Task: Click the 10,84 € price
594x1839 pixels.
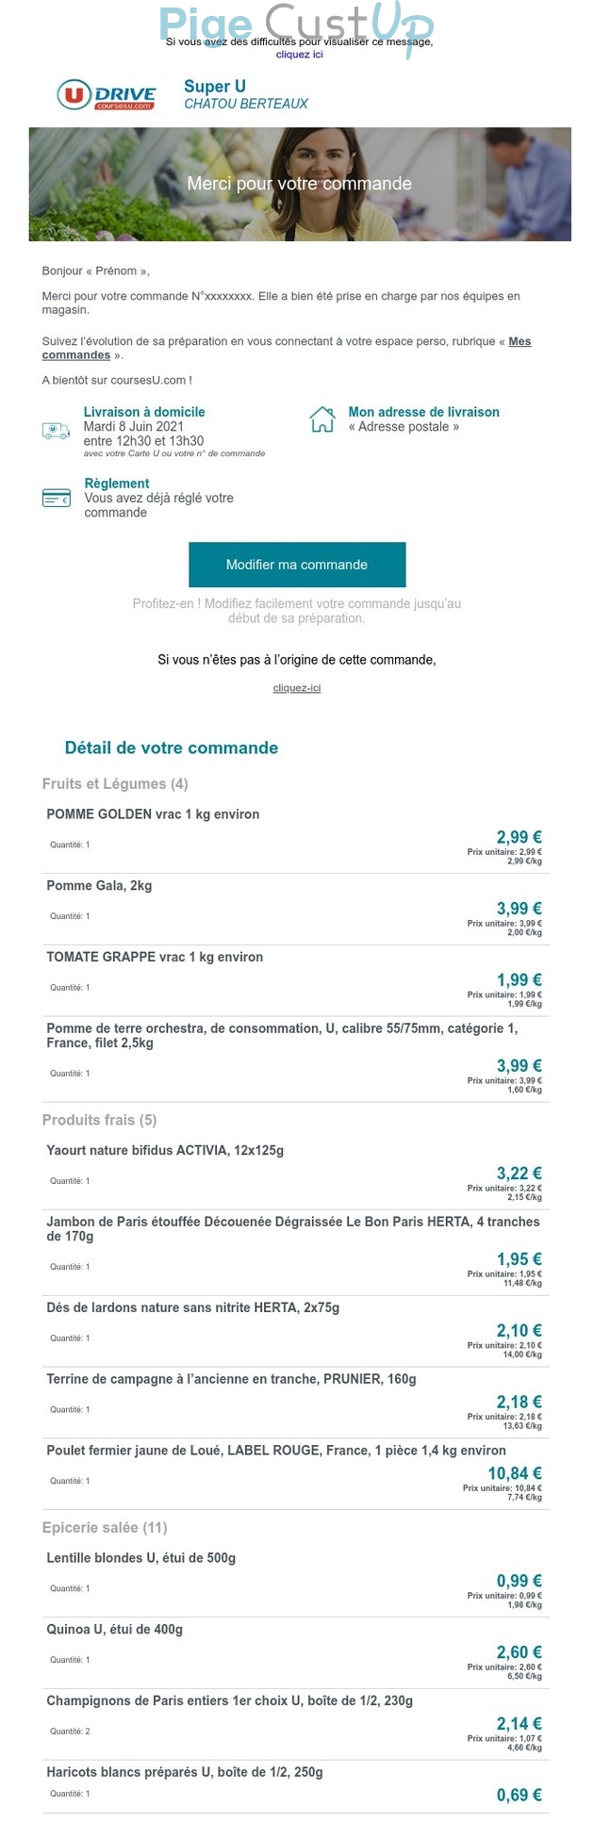Action: pyautogui.click(x=515, y=1473)
